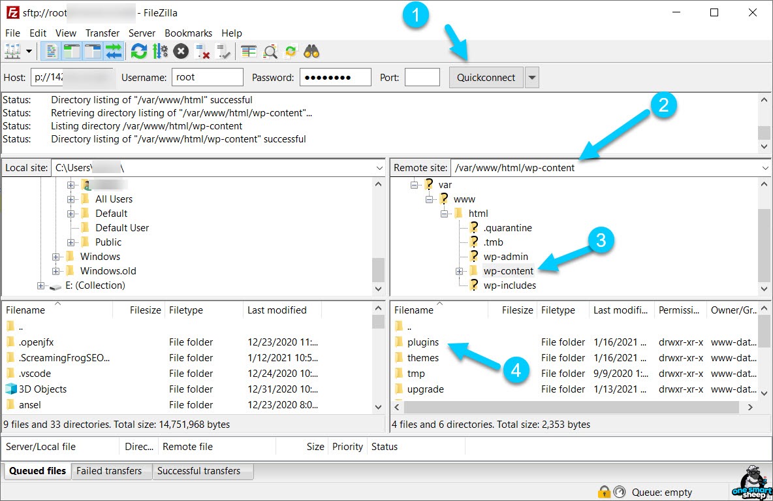
Task: Switch to the Queued files tab
Action: click(x=37, y=471)
